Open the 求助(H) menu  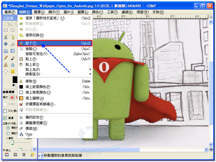click(x=158, y=12)
